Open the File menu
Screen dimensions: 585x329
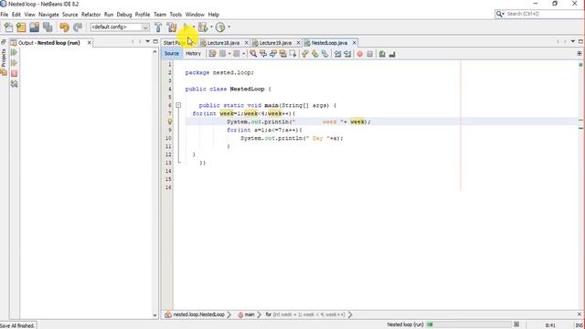point(5,15)
